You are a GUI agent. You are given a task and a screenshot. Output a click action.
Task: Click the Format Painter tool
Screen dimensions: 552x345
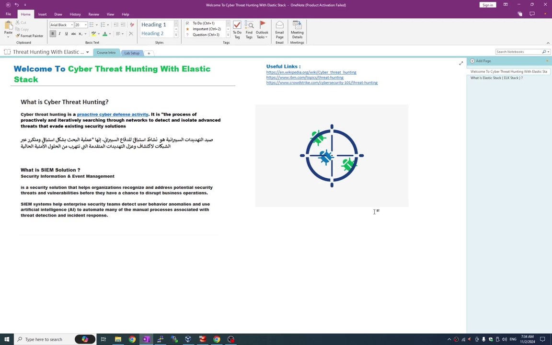(29, 35)
